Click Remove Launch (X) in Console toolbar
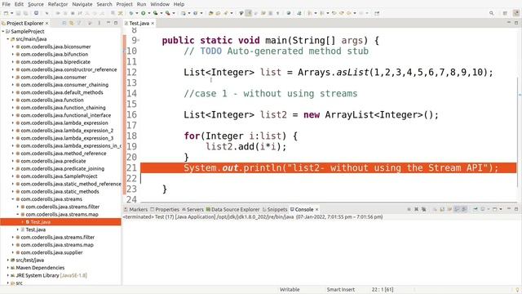Viewport: 522px width, 294px height. tap(416, 209)
